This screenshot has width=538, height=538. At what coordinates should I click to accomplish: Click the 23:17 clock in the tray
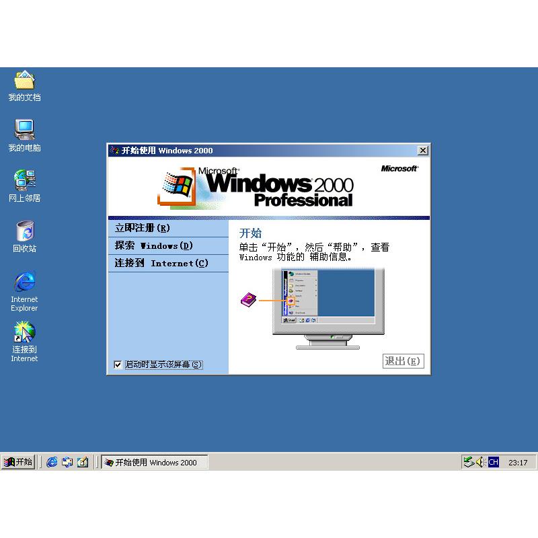[518, 463]
